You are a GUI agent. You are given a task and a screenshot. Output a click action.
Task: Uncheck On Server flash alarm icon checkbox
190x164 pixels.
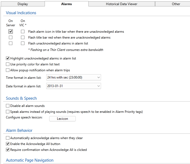tap(11, 32)
